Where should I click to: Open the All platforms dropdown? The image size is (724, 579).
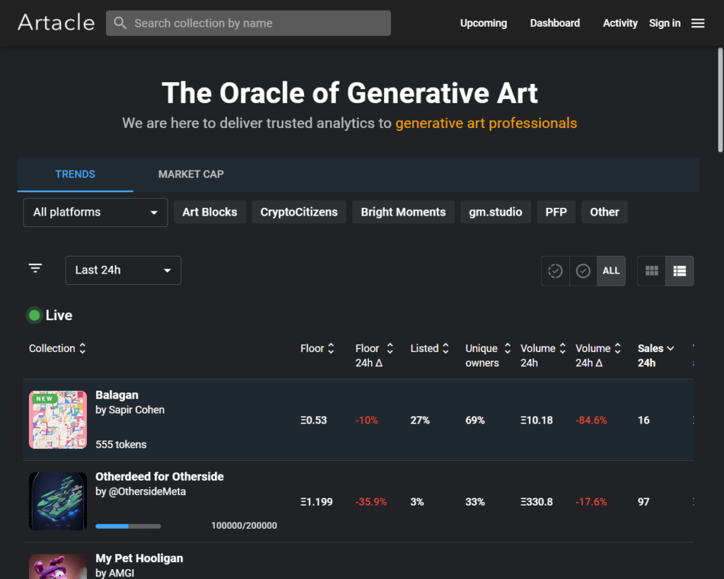[95, 212]
